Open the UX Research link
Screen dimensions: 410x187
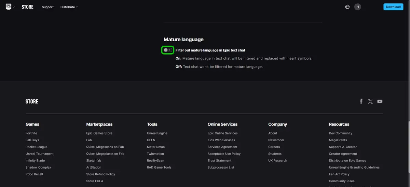(278, 160)
